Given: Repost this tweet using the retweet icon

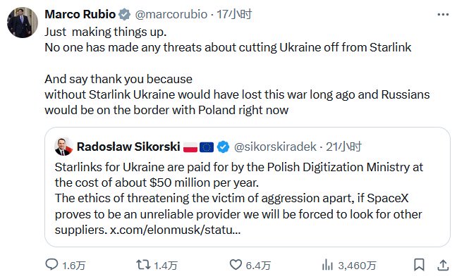Looking at the screenshot, I should click(x=143, y=265).
